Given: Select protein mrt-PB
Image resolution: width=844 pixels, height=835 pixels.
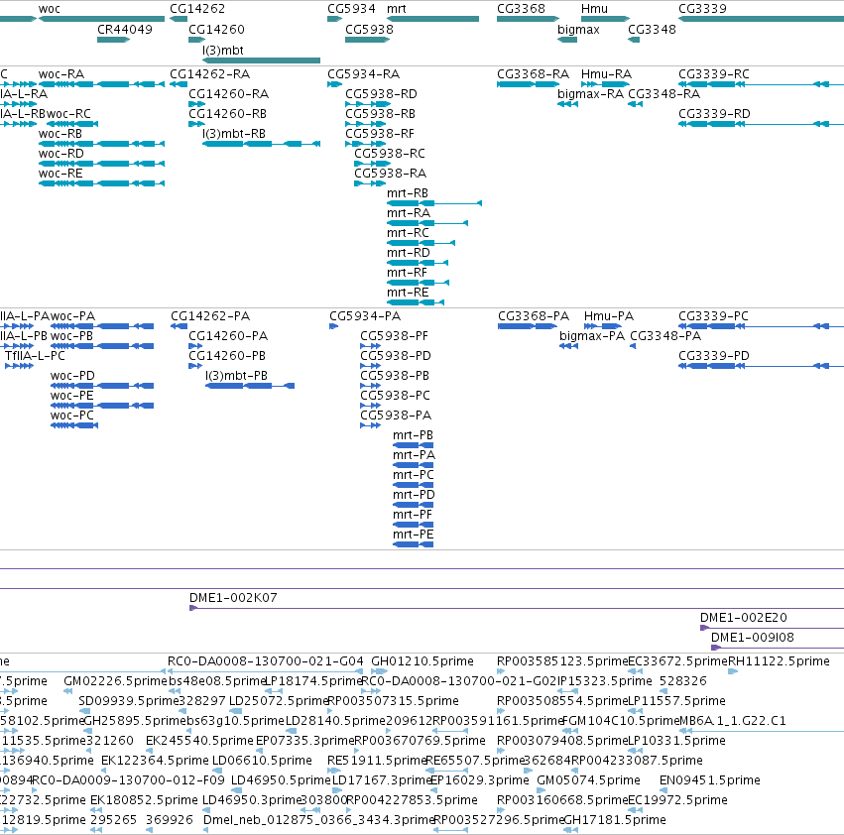Looking at the screenshot, I should point(413,435).
